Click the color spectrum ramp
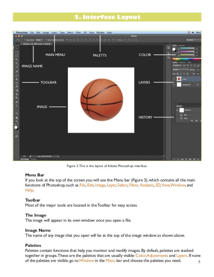214x277 pixels. coord(186,59)
